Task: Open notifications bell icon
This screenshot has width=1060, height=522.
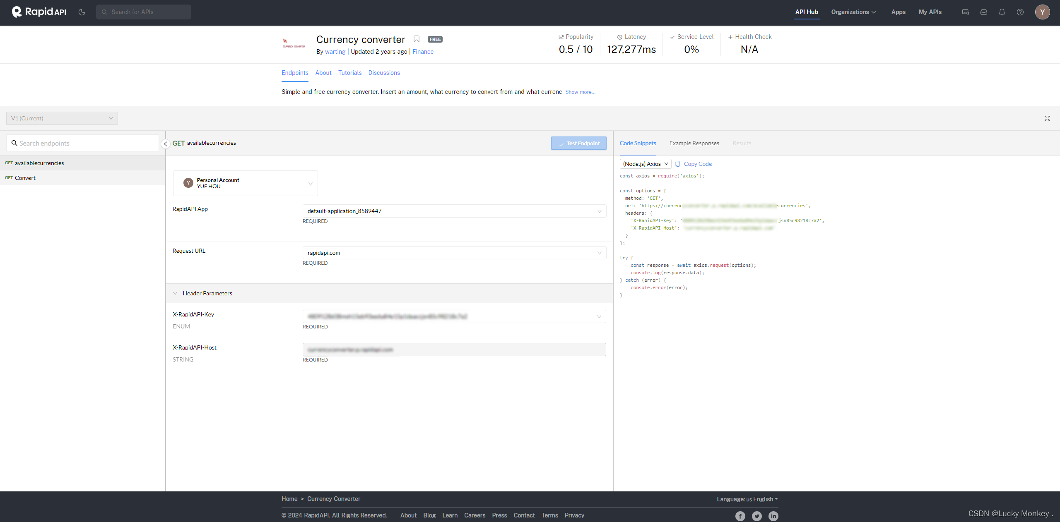Action: tap(1002, 12)
